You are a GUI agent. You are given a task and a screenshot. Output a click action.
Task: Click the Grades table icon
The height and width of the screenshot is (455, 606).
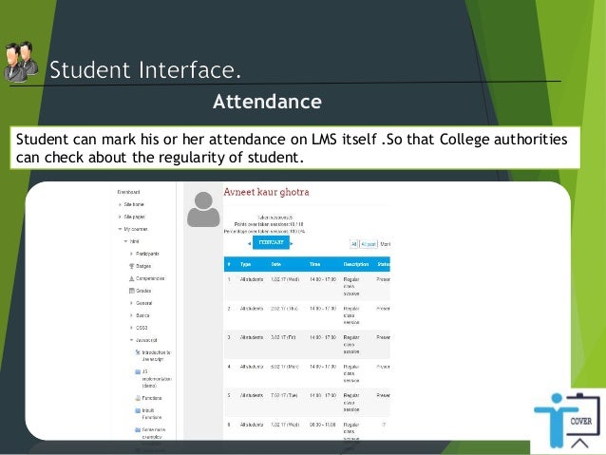tap(131, 291)
